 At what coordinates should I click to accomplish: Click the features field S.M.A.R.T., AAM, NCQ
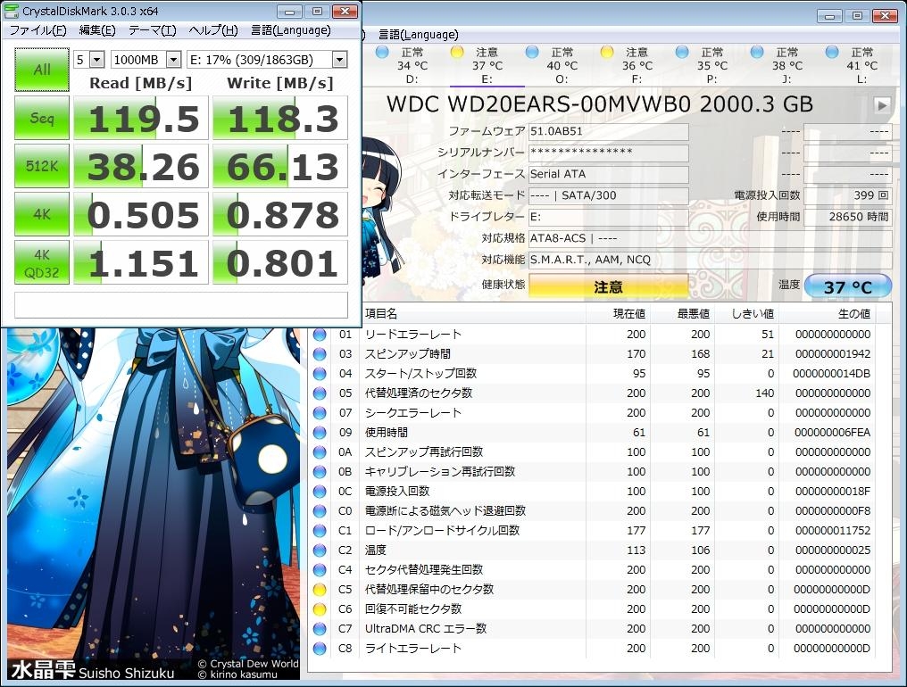[710, 260]
